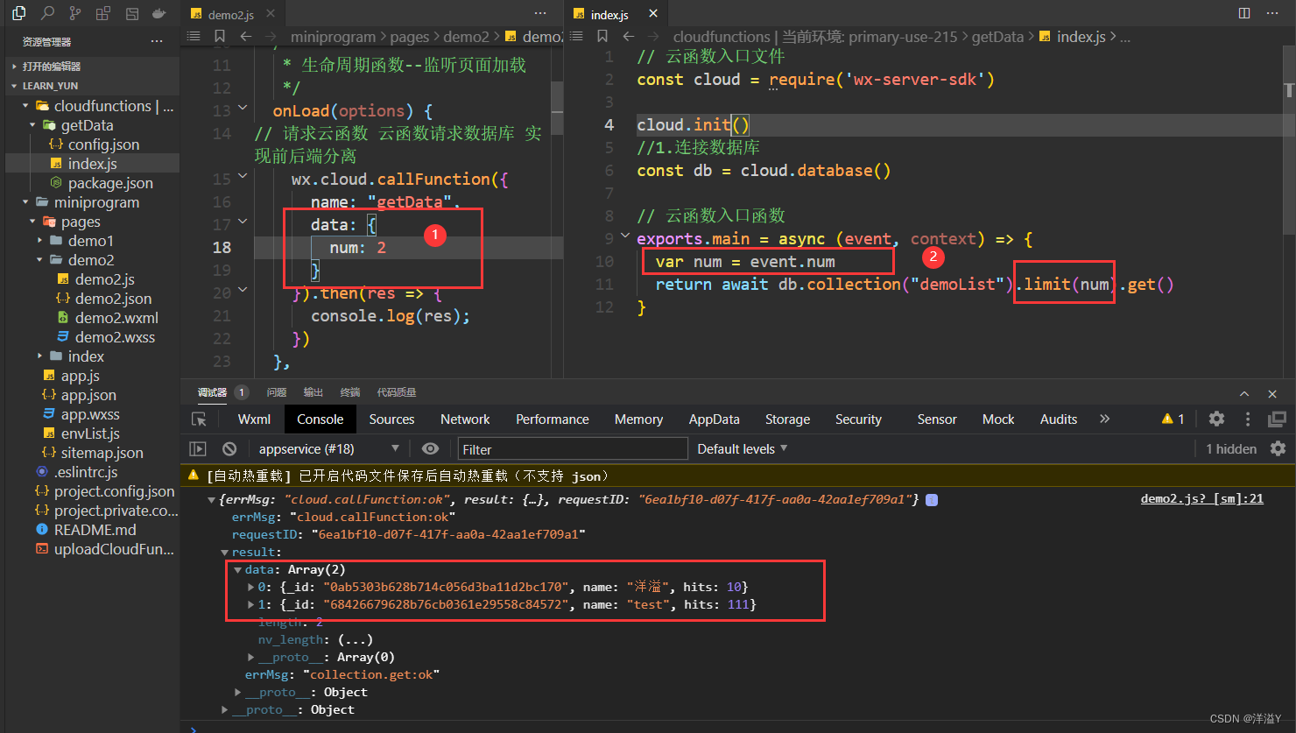Open the 资源管理器 more-actions ellipsis
The width and height of the screenshot is (1296, 733).
[x=157, y=41]
